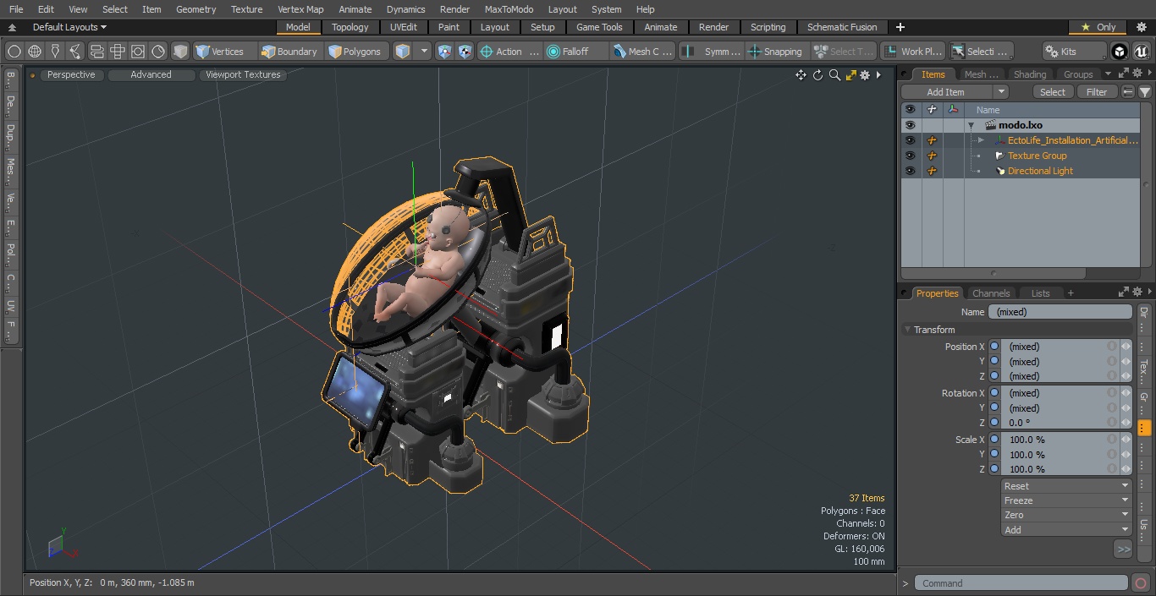Screen dimensions: 1156x596
Task: Click the Boundary selection mode button
Action: 289,52
